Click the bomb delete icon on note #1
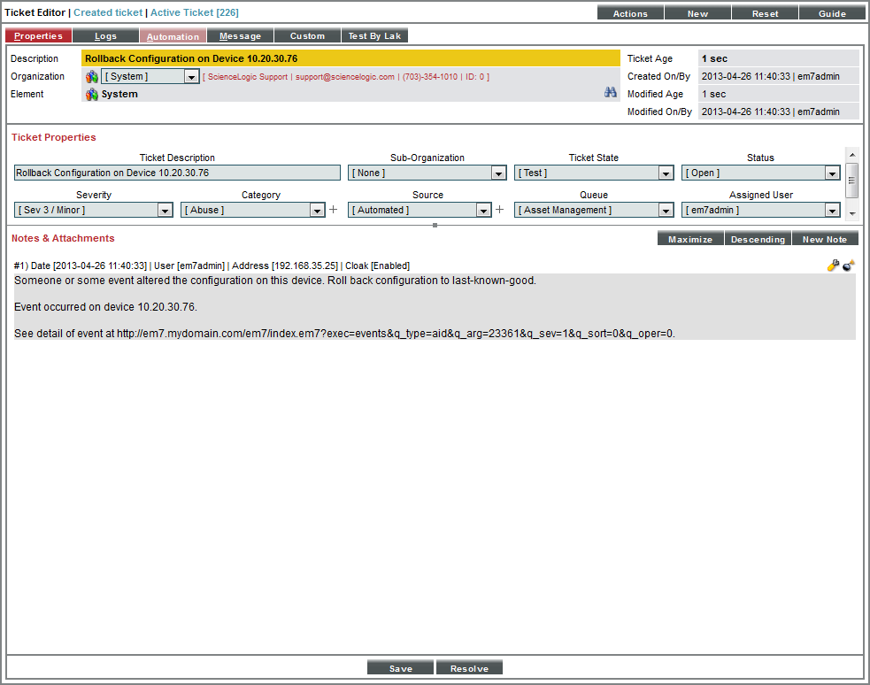Screen dimensions: 870x685 [x=848, y=266]
